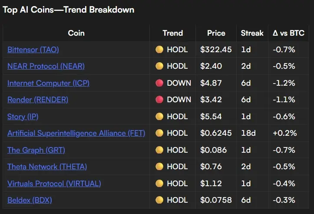Open the Bittensor (TAO) link
The width and height of the screenshot is (314, 214).
33,50
